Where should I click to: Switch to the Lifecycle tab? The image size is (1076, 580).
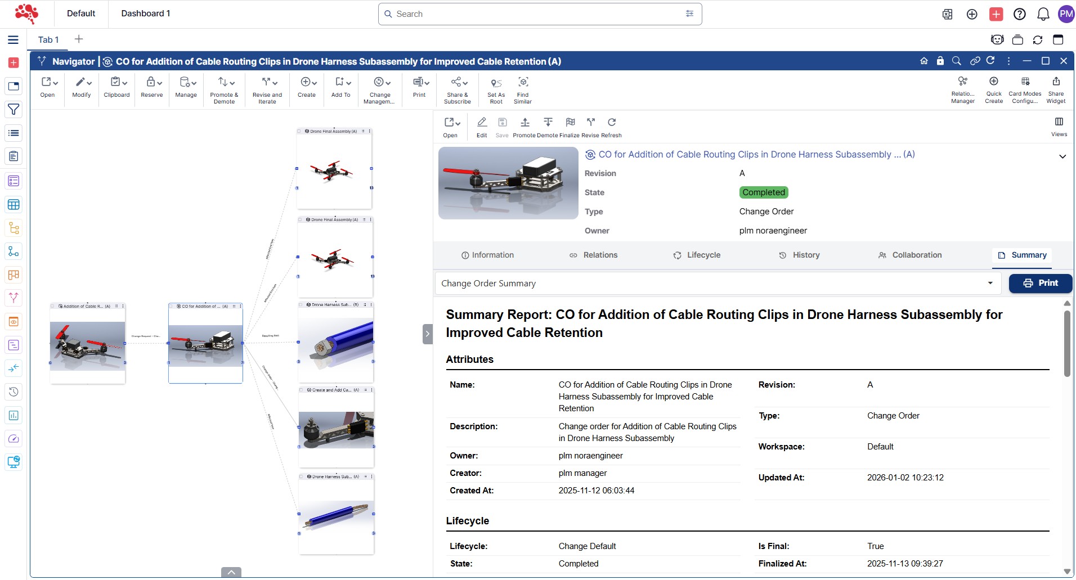pos(697,255)
